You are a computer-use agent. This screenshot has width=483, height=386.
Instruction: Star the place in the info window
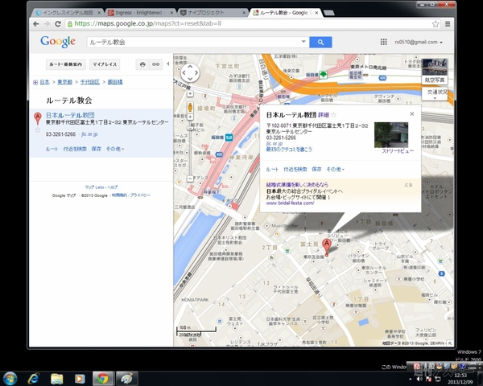pyautogui.click(x=333, y=115)
